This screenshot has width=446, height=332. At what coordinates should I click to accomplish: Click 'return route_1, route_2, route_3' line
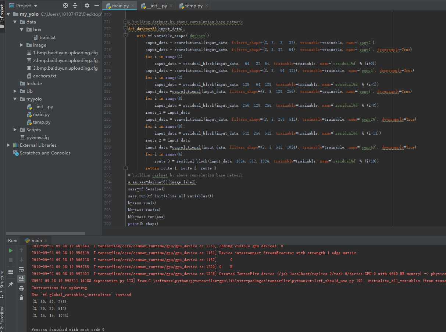tap(181, 168)
